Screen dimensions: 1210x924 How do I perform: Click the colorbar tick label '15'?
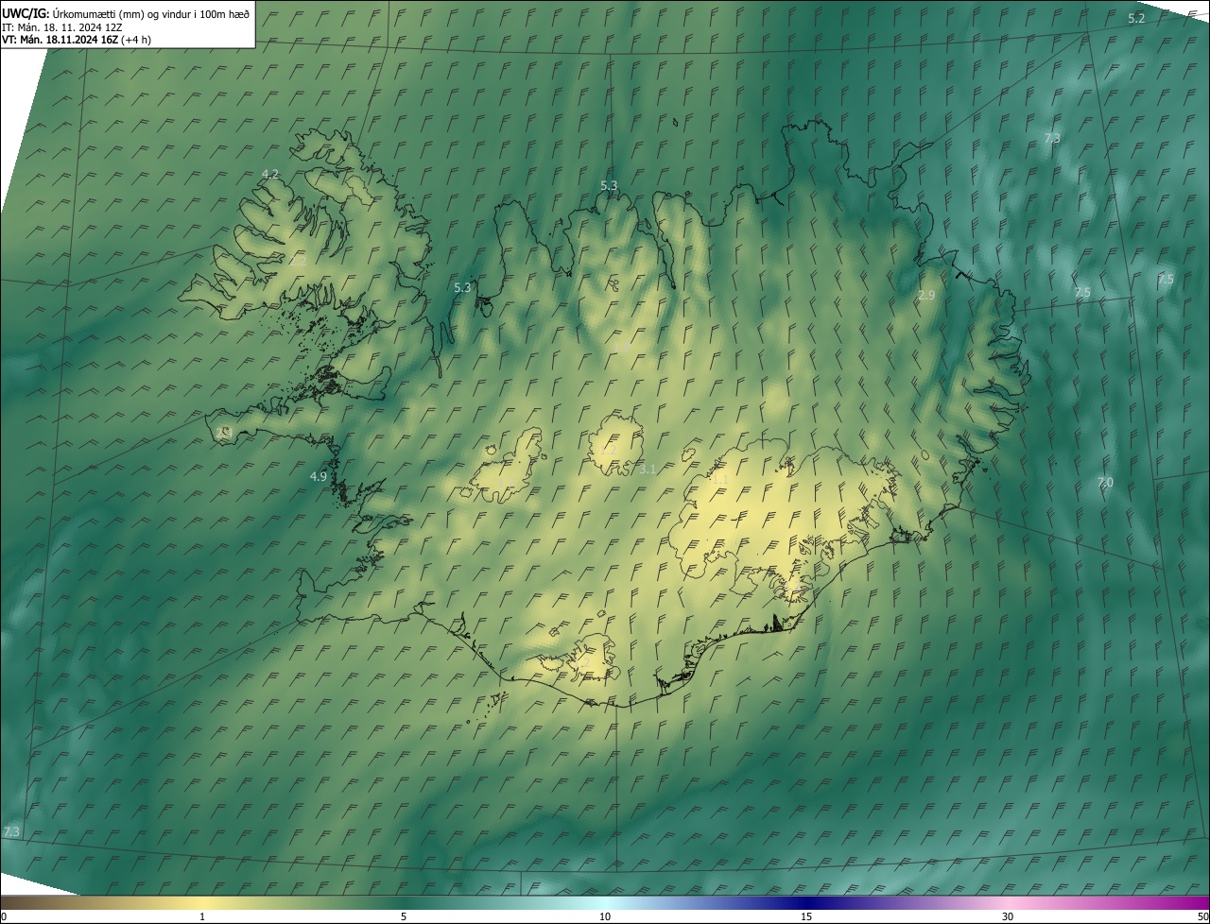pyautogui.click(x=806, y=916)
